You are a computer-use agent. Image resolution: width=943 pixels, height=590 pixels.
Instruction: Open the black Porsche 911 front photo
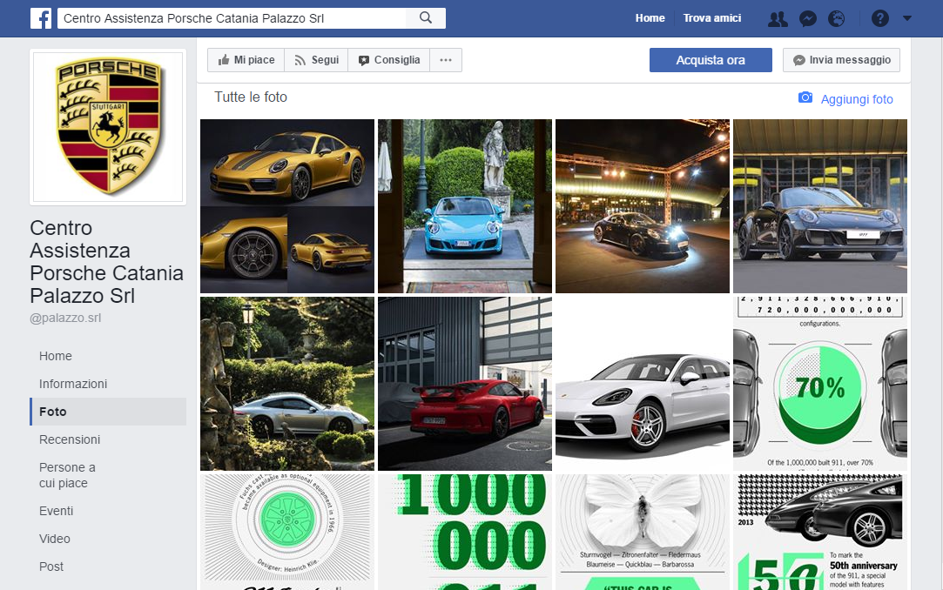pyautogui.click(x=820, y=206)
